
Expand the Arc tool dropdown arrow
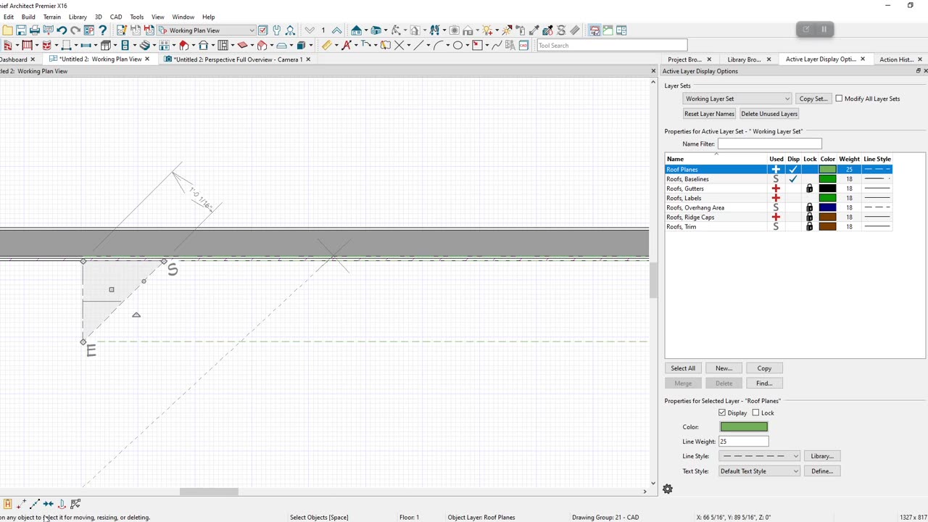[x=448, y=45]
